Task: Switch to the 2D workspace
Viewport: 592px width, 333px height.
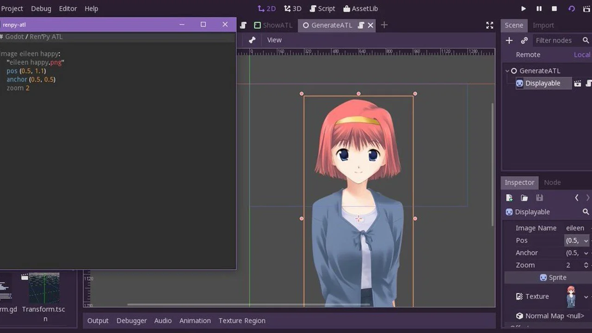Action: coord(266,8)
